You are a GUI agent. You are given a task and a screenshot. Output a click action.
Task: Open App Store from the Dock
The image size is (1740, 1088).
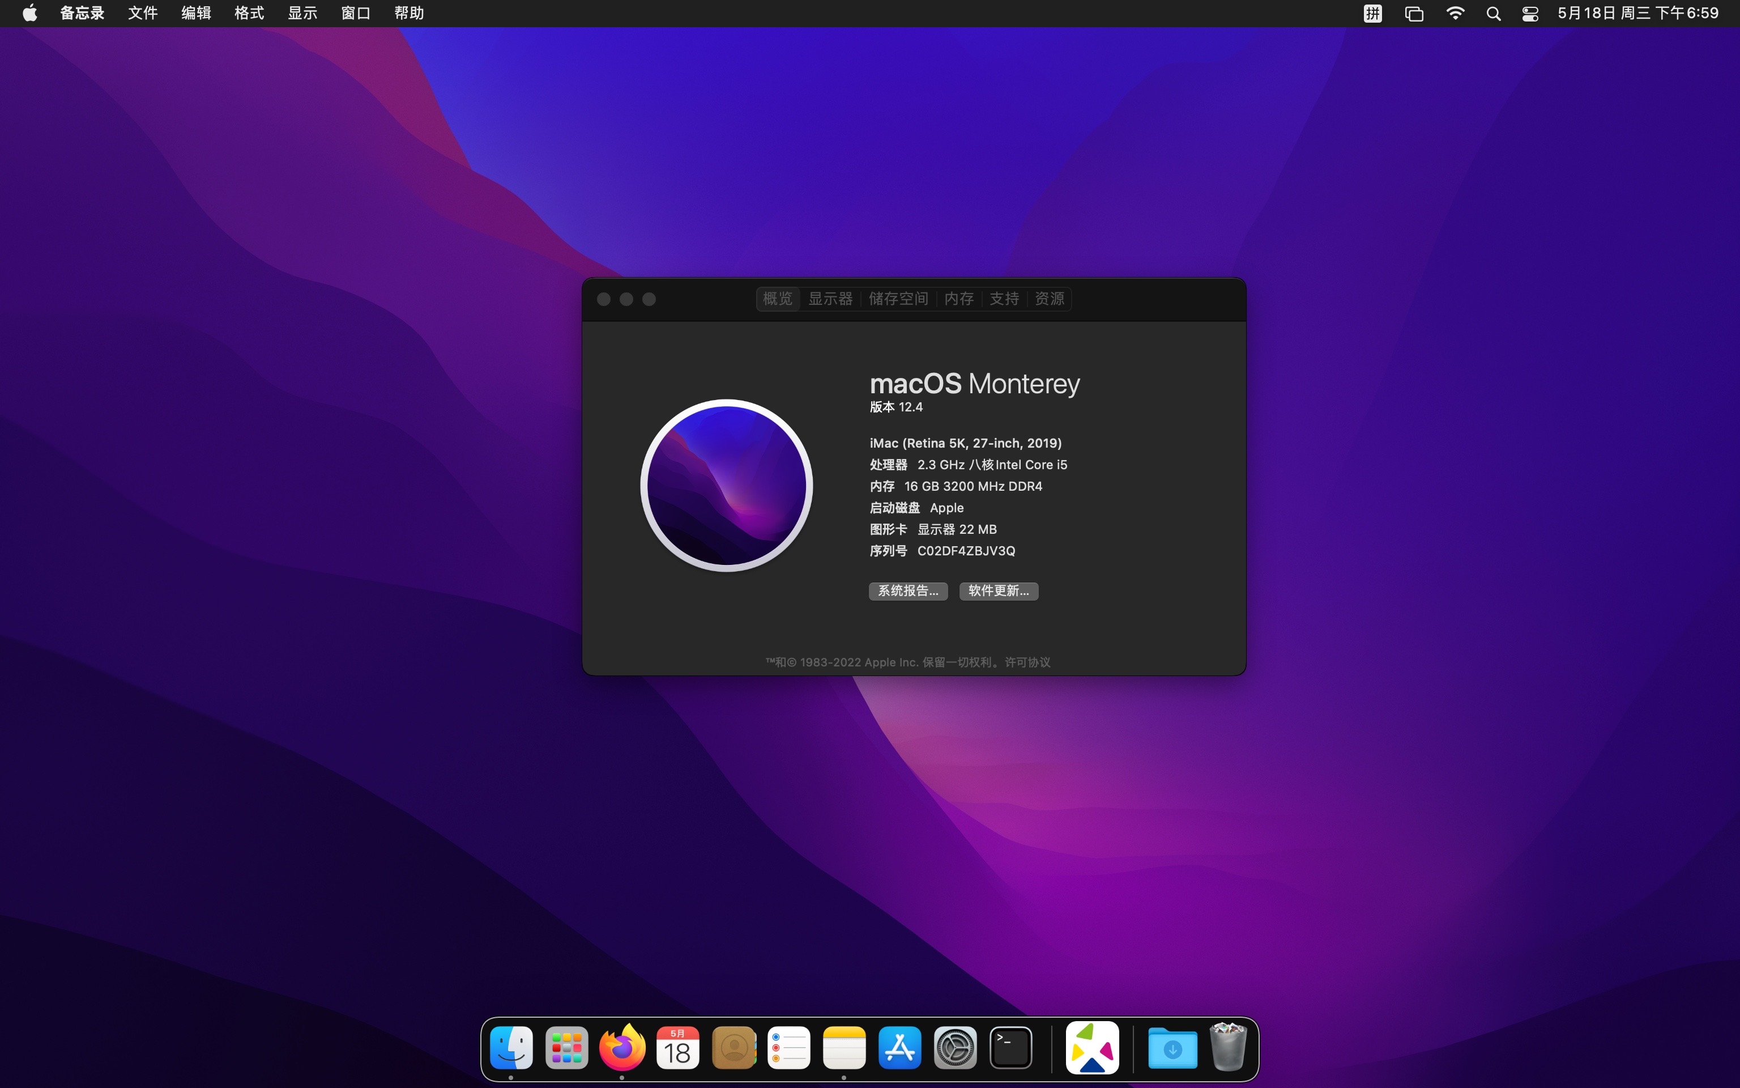(899, 1048)
